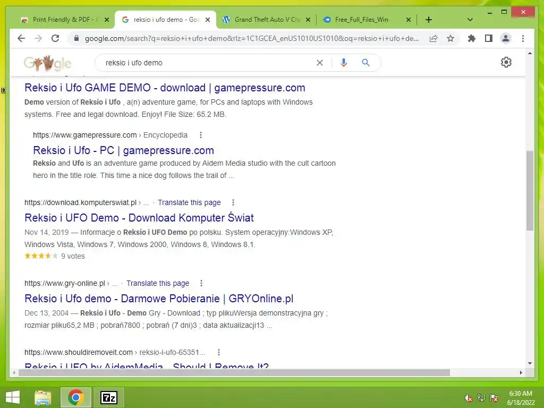Click the Google doodle logo
The height and width of the screenshot is (408, 544).
[47, 63]
